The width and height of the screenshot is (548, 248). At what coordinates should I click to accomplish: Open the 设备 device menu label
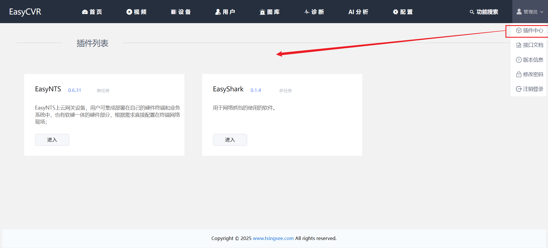point(185,12)
